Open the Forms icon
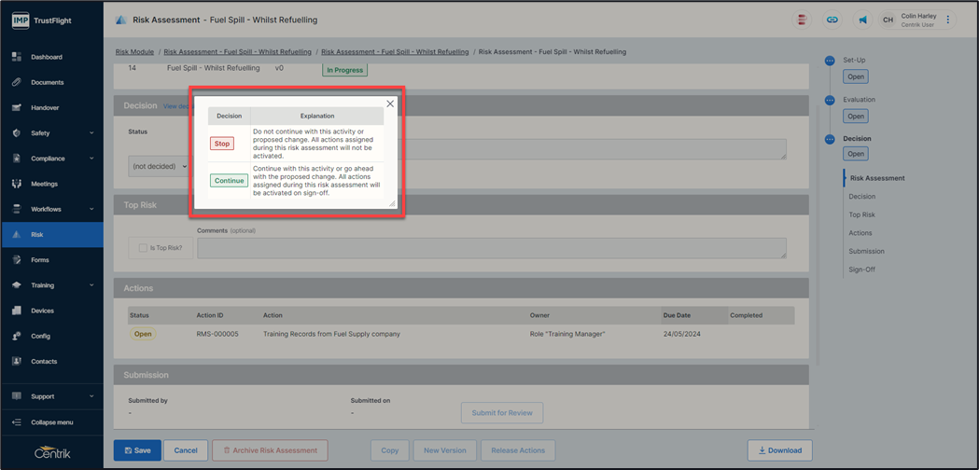This screenshot has height=470, width=979. (x=17, y=259)
